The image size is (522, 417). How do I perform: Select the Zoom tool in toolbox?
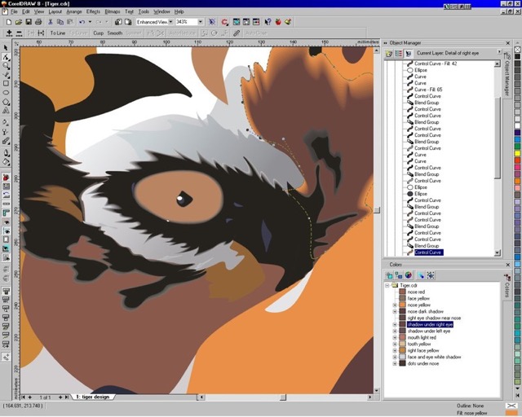6,66
